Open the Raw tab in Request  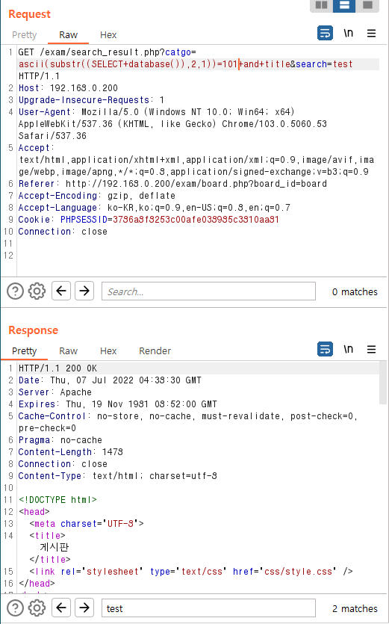point(68,35)
